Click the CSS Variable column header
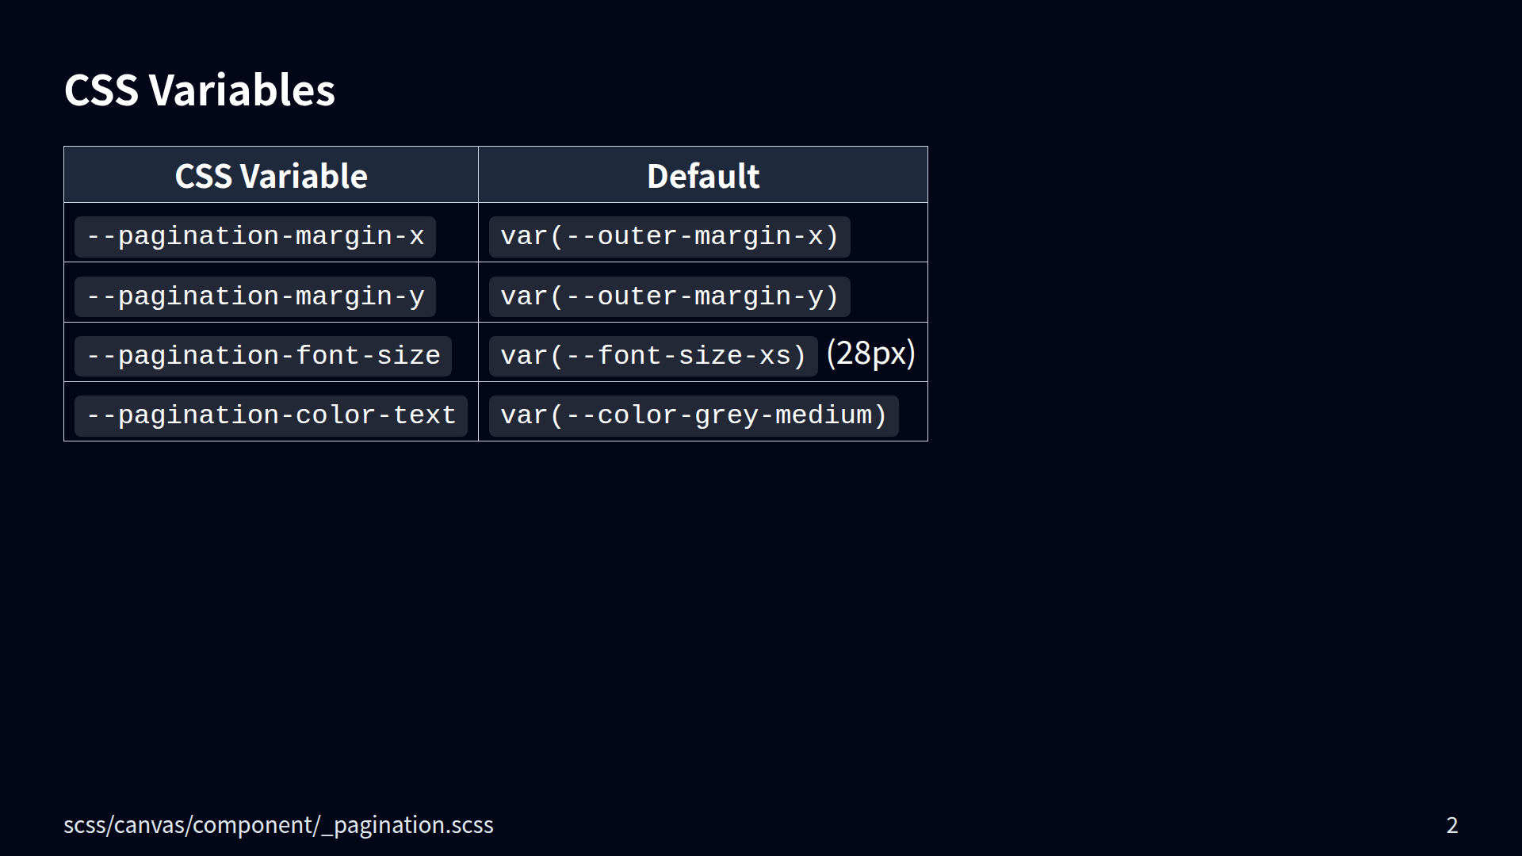1522x856 pixels. pos(270,176)
